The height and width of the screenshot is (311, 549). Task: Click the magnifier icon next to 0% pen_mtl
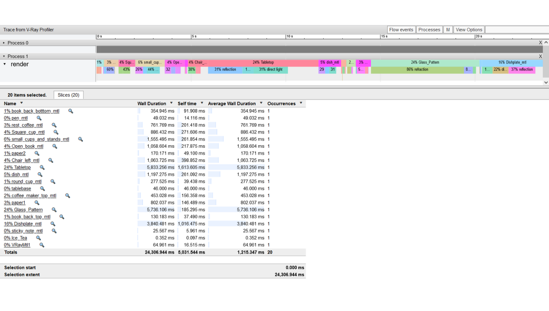coord(38,118)
